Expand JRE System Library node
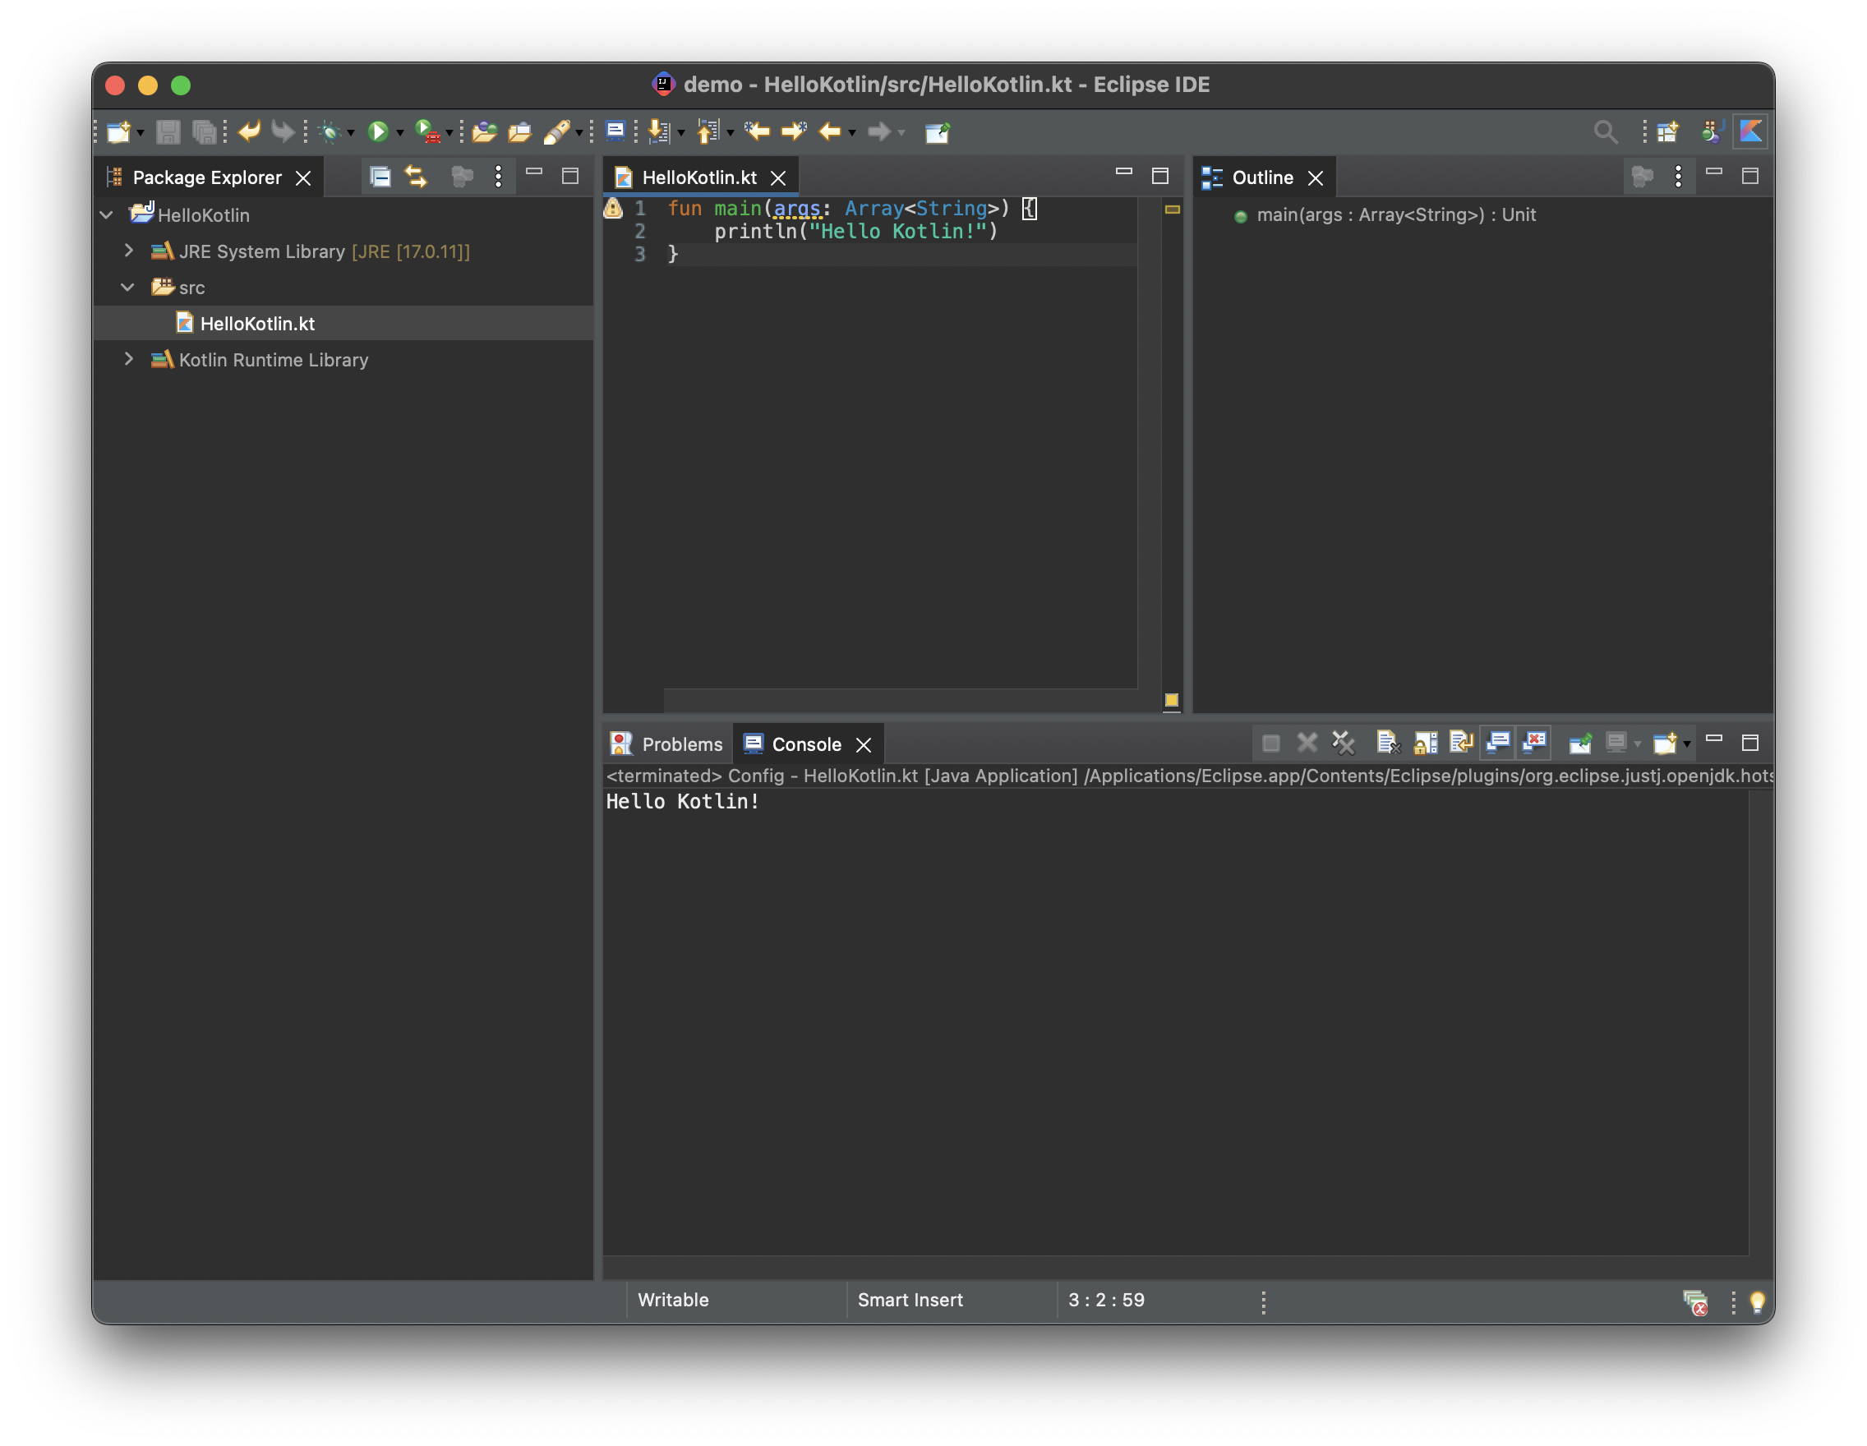This screenshot has width=1867, height=1446. (x=129, y=251)
